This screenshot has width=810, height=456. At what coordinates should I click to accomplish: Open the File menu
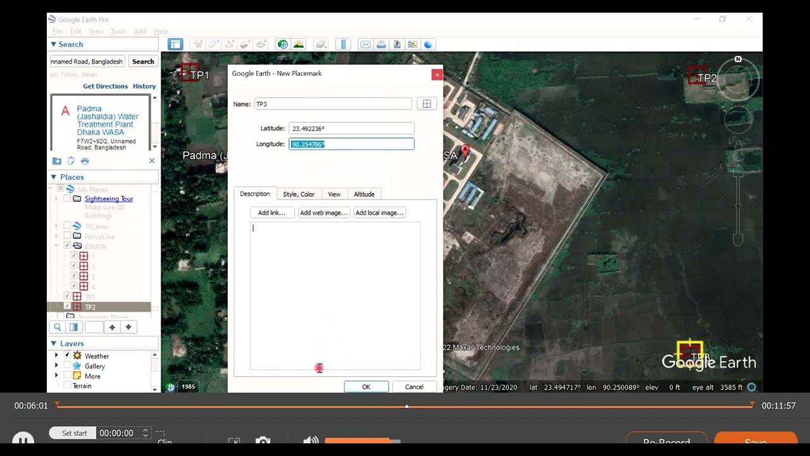[57, 31]
